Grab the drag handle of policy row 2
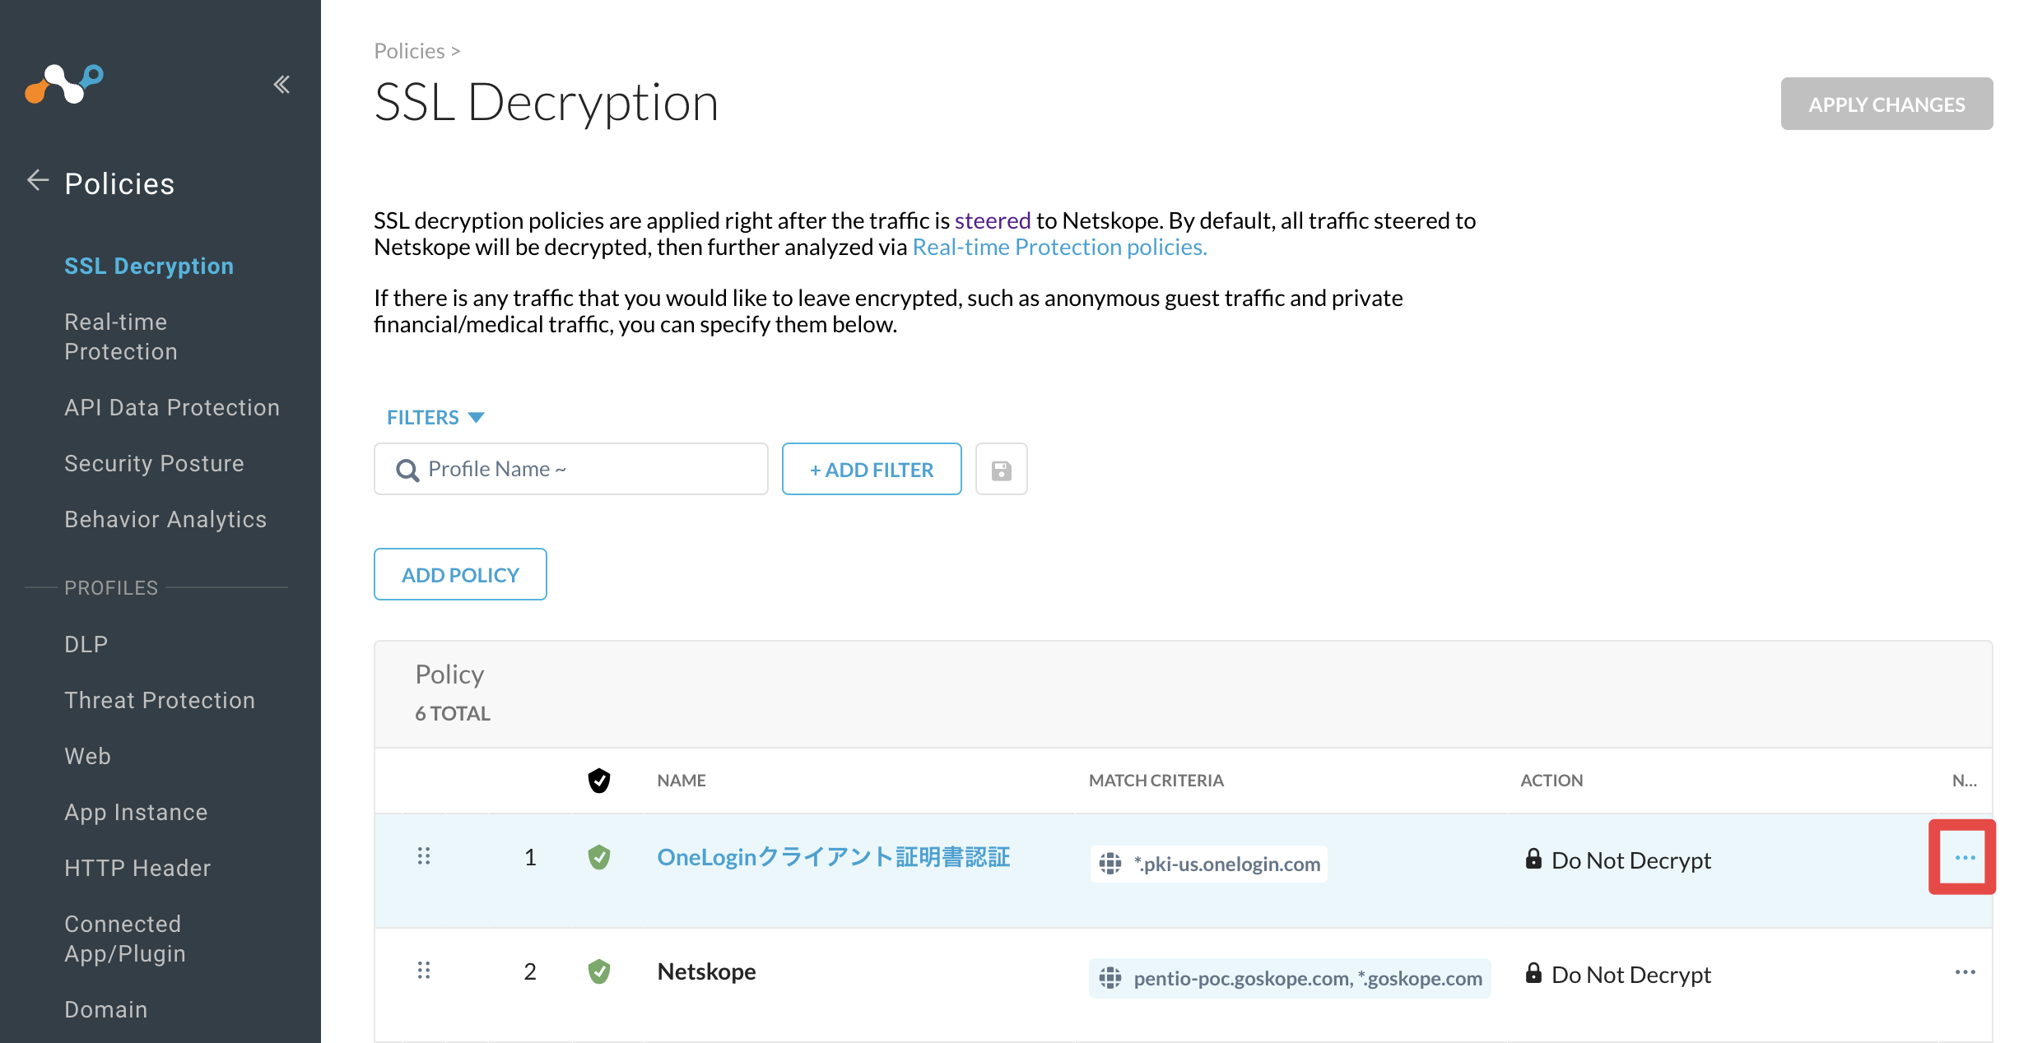 [x=424, y=971]
